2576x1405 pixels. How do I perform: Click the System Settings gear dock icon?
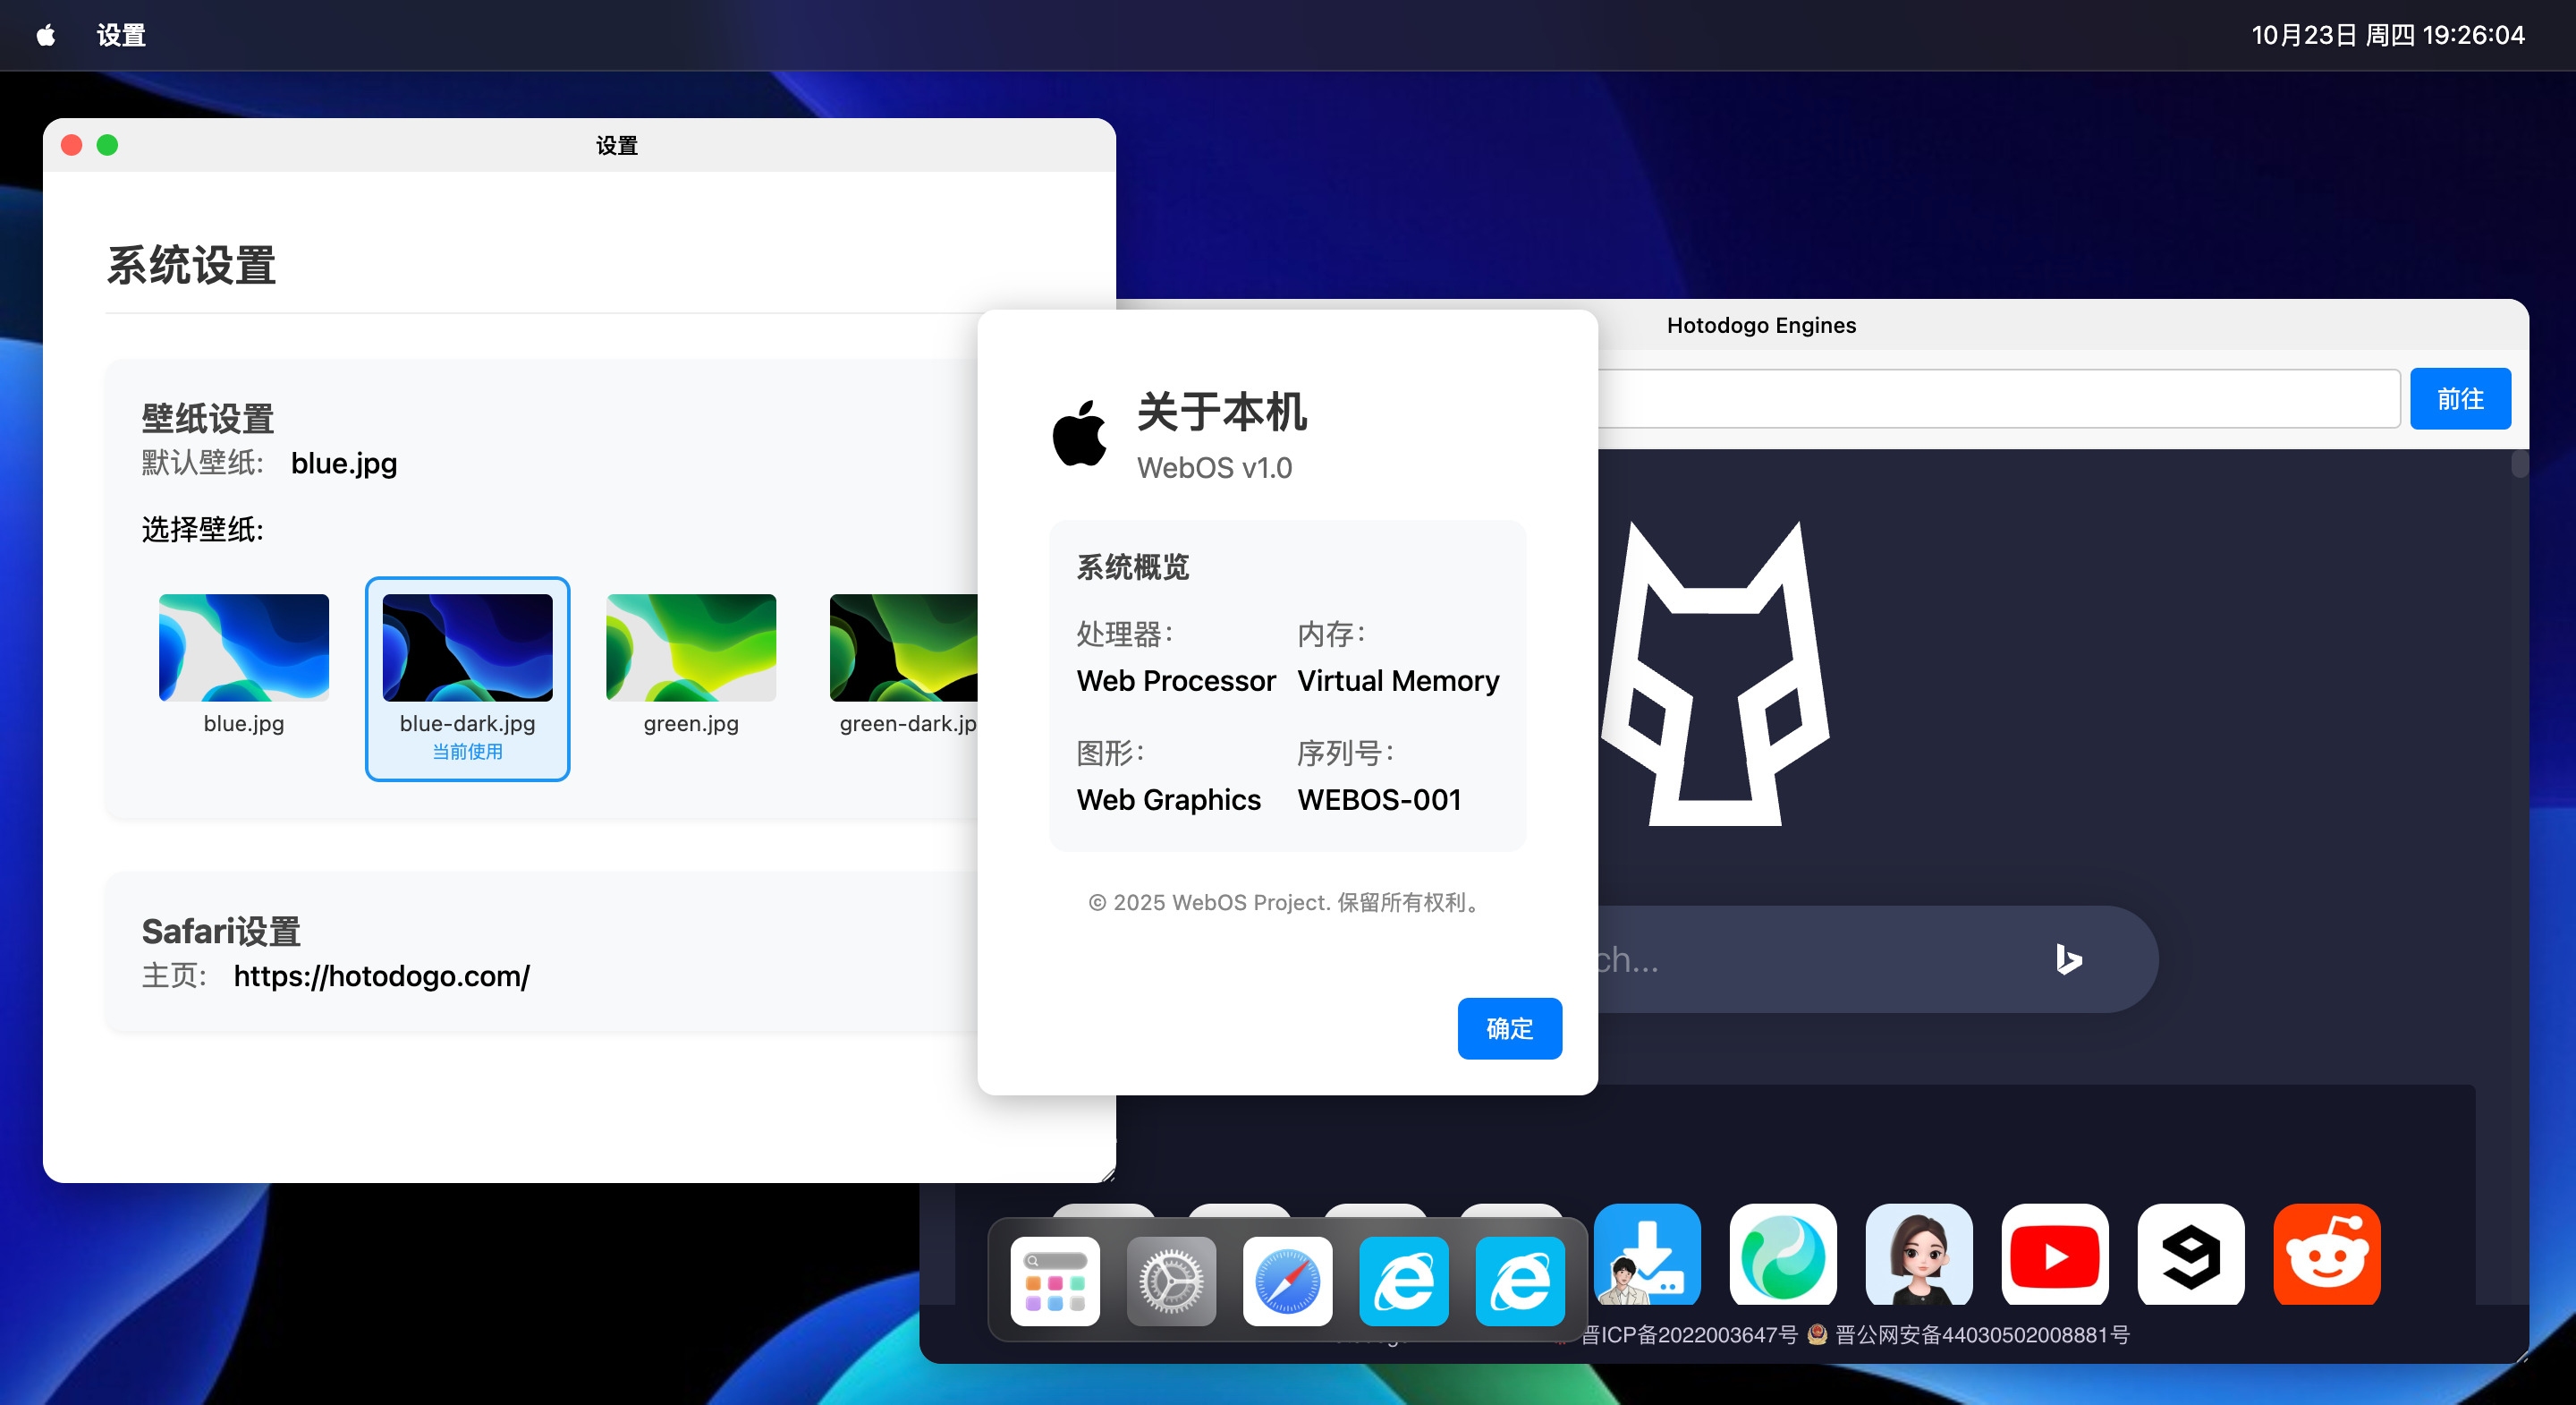1171,1281
